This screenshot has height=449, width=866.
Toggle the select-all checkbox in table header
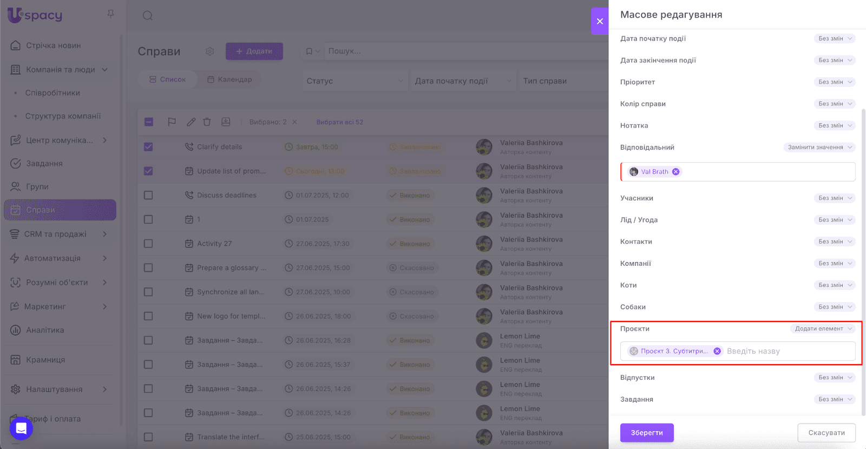149,122
